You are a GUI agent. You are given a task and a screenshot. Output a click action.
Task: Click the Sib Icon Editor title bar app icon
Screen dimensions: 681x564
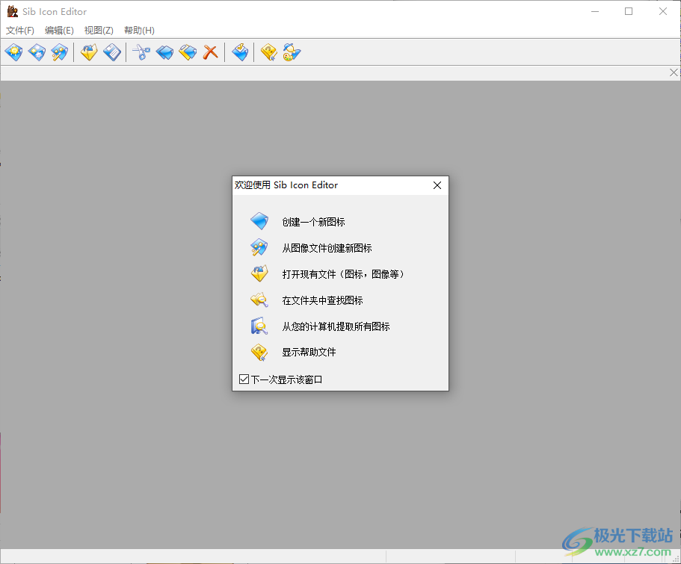tap(13, 11)
